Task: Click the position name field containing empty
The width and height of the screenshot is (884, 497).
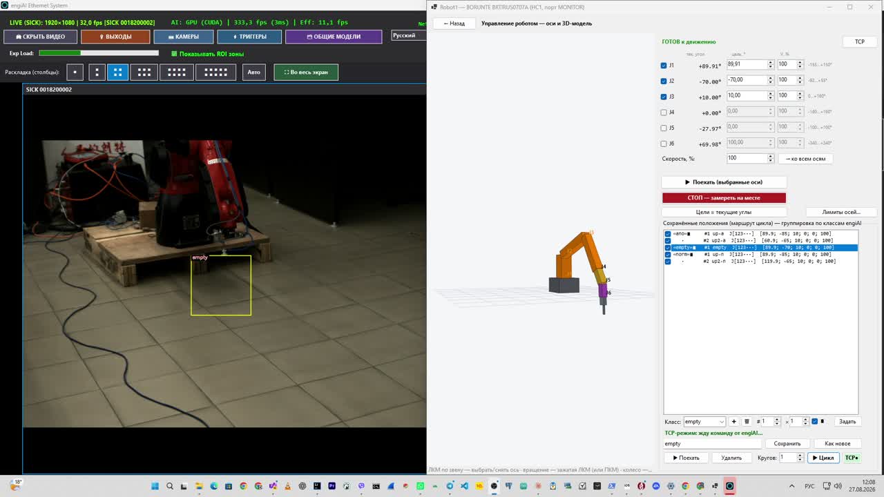Action: pos(712,444)
